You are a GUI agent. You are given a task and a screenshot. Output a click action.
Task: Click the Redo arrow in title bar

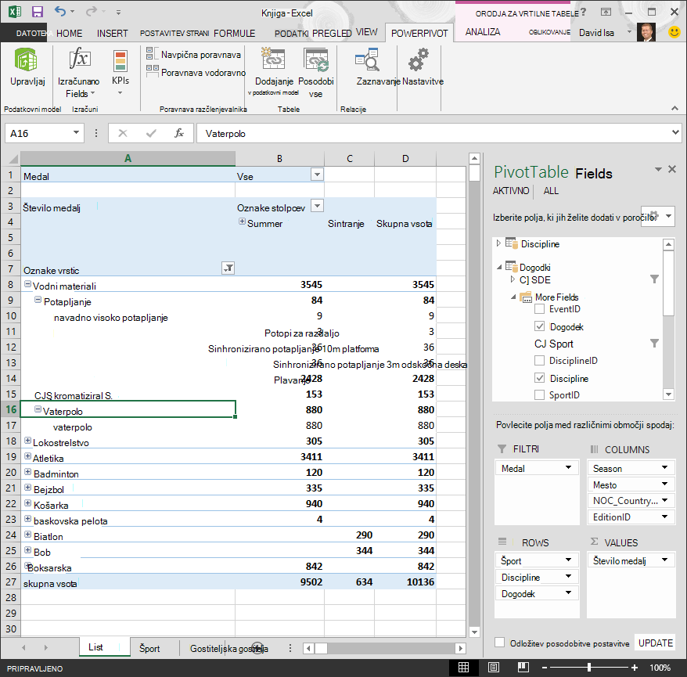pyautogui.click(x=91, y=12)
